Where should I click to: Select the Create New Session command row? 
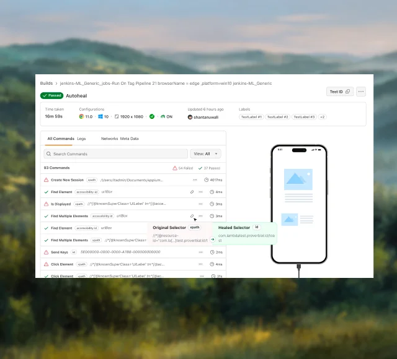click(x=133, y=180)
